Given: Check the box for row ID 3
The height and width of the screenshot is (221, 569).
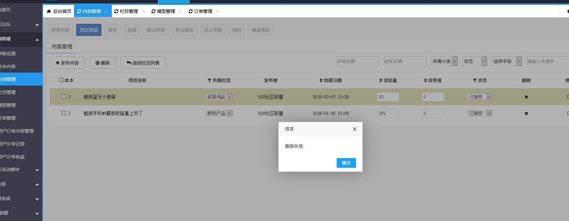Looking at the screenshot, I should click(64, 96).
